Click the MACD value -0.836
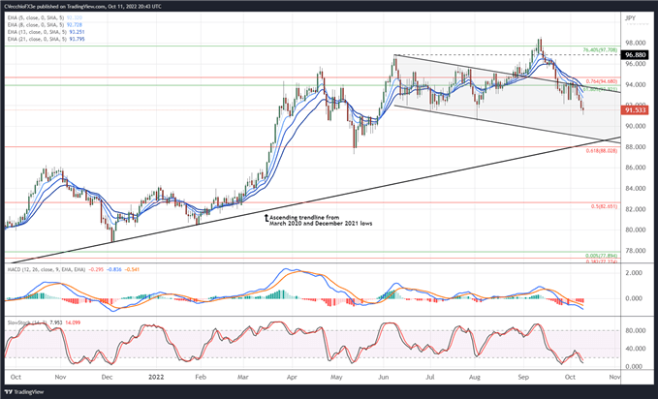Screen dimensions: 658x399 (113, 269)
